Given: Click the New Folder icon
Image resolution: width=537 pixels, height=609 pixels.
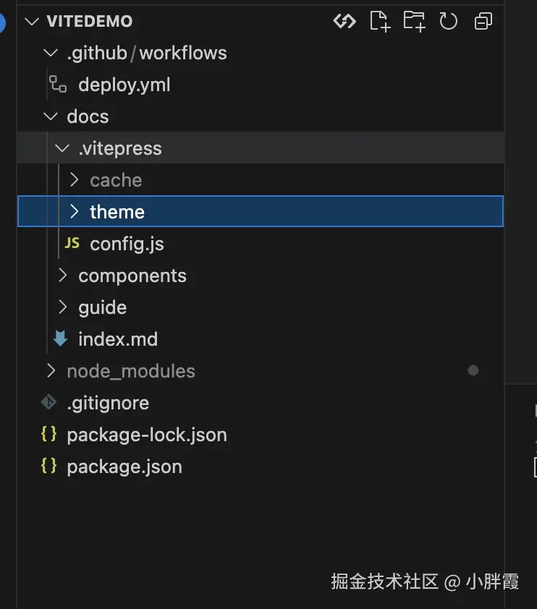Looking at the screenshot, I should pyautogui.click(x=414, y=21).
